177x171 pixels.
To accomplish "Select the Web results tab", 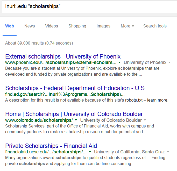I will pyautogui.click(x=10, y=26).
